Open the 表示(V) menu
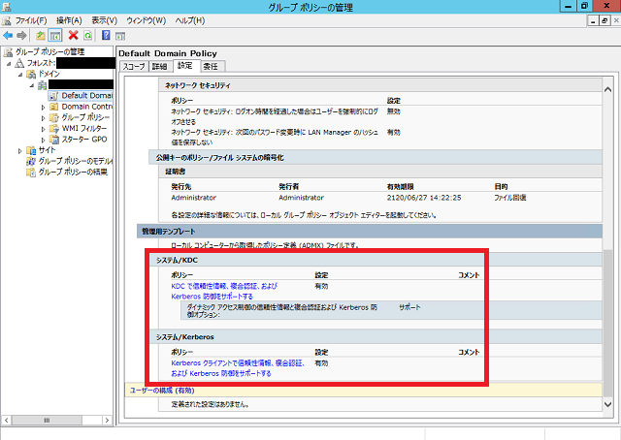Screen dimensions: 621x440 click(104, 19)
